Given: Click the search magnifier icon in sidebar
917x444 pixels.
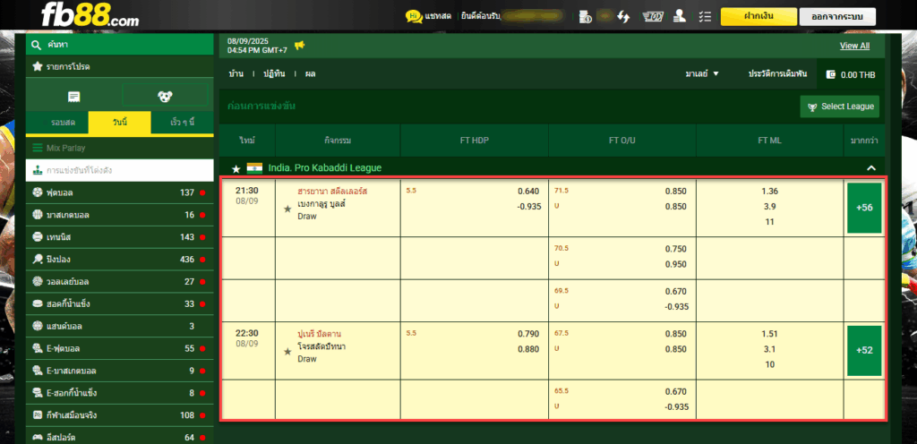Looking at the screenshot, I should point(36,45).
